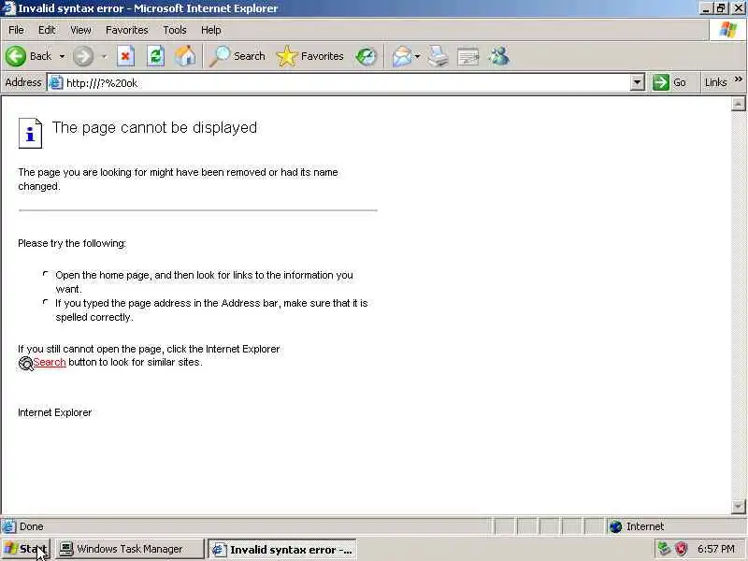Print the page with printer icon
The height and width of the screenshot is (561, 748).
pos(438,56)
